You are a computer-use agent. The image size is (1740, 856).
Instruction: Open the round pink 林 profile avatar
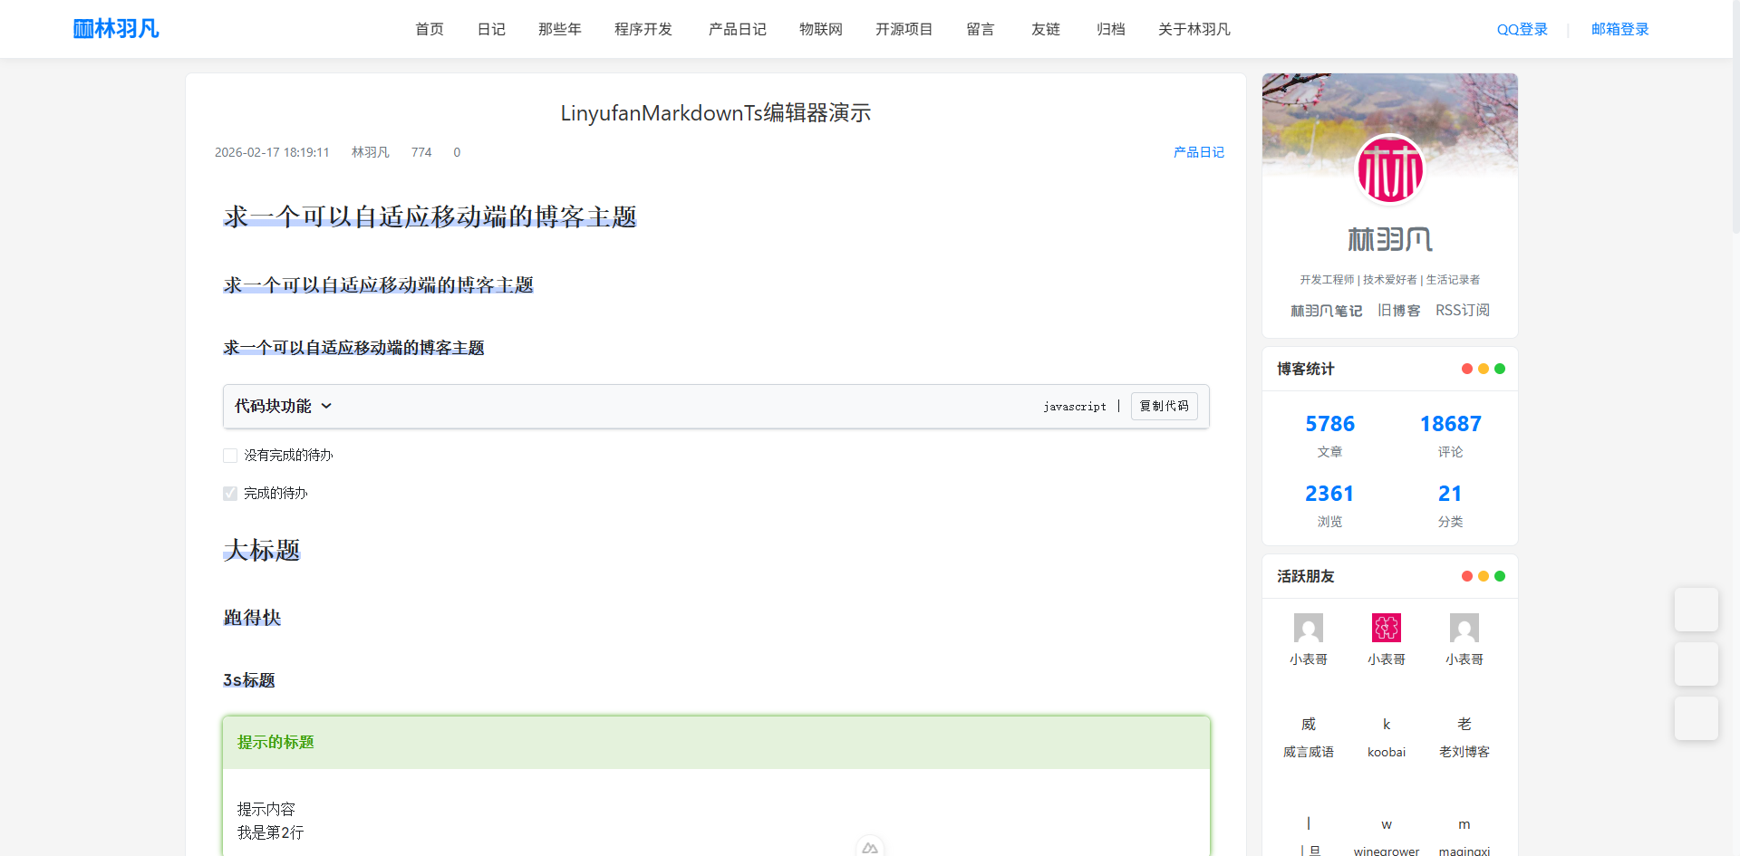tap(1389, 170)
